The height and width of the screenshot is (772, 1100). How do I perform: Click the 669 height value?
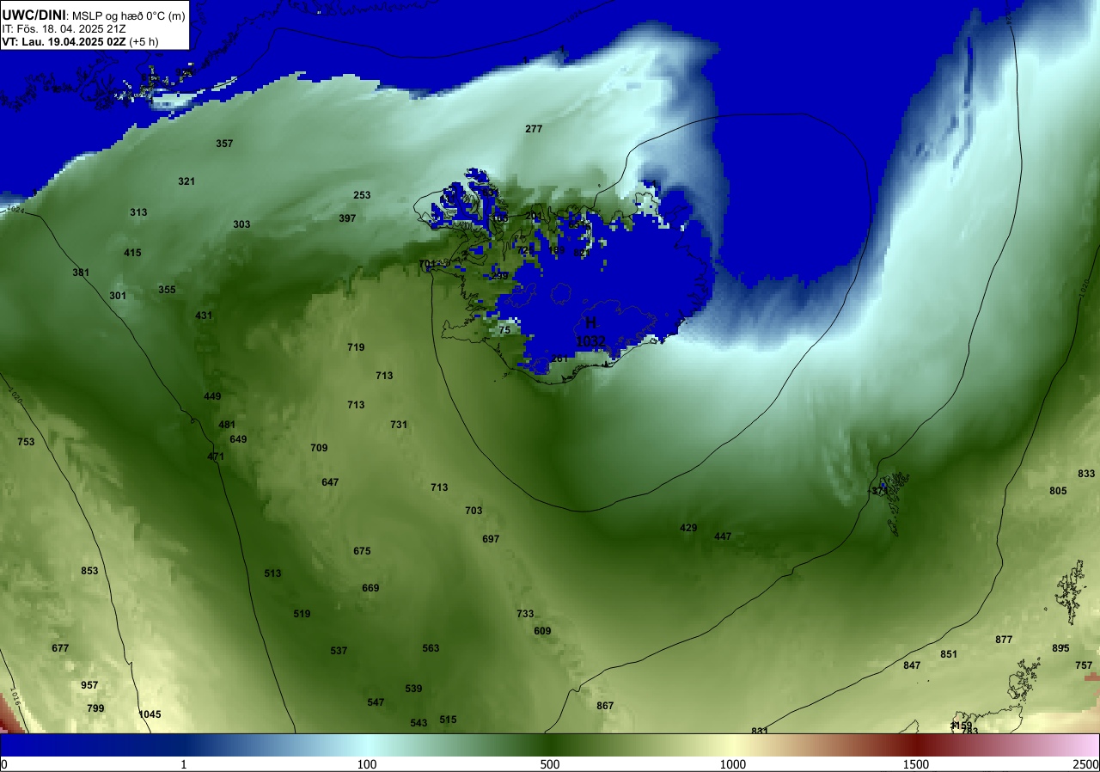[370, 588]
